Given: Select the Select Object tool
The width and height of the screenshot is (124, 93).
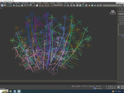Looking at the screenshot, I should (2, 5).
